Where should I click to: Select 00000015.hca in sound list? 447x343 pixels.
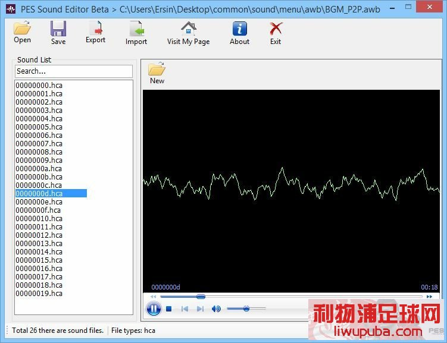point(39,260)
